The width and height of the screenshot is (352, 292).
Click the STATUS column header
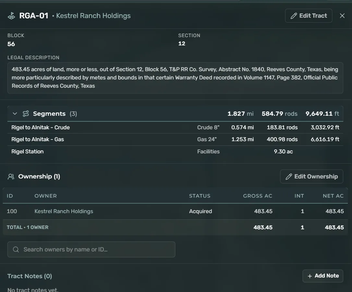(200, 196)
